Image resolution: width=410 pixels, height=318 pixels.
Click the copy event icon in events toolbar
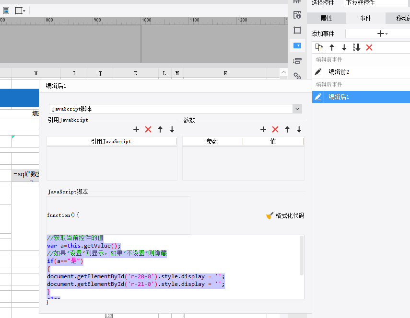coord(319,47)
